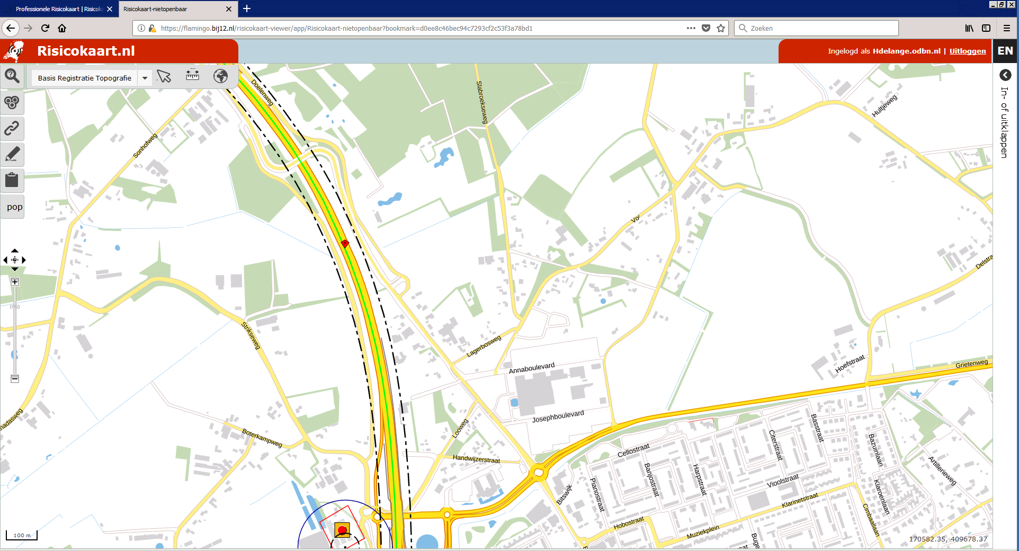This screenshot has width=1019, height=551.
Task: Click the chain link bookmark icon
Action: (12, 128)
